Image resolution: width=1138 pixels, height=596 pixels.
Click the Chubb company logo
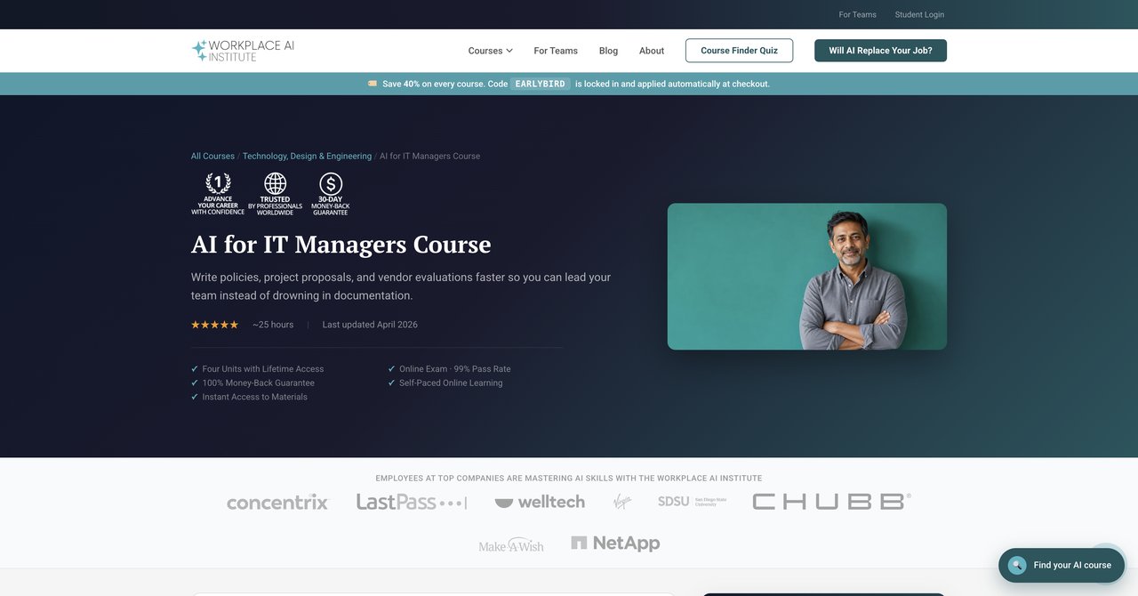pyautogui.click(x=831, y=502)
